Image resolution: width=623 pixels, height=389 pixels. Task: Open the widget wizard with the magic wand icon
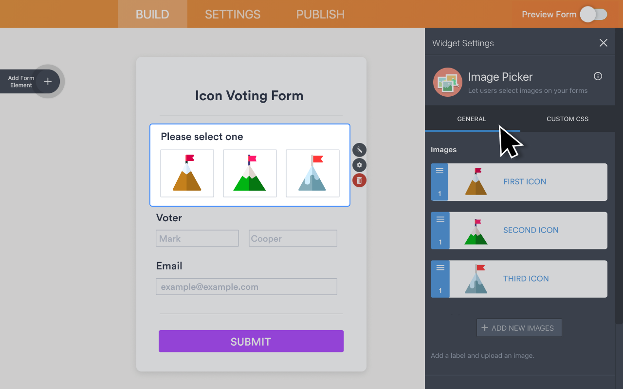click(359, 150)
